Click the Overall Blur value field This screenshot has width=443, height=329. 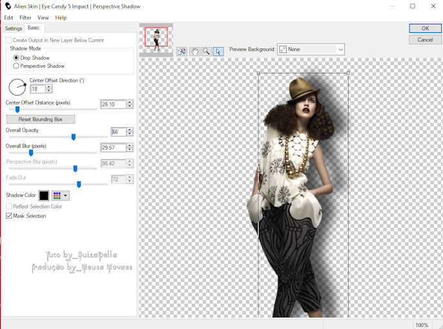(113, 148)
